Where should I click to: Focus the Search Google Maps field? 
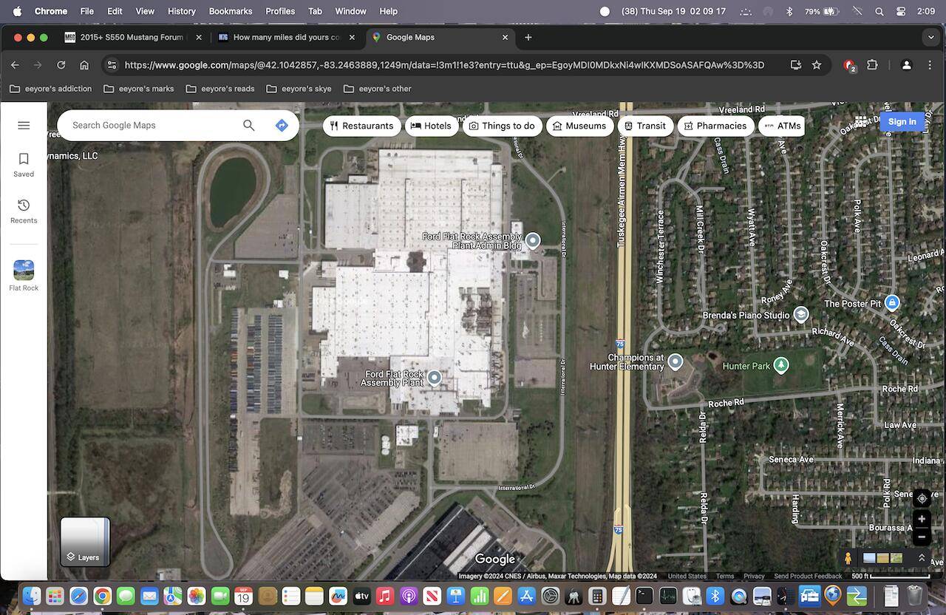click(x=154, y=126)
